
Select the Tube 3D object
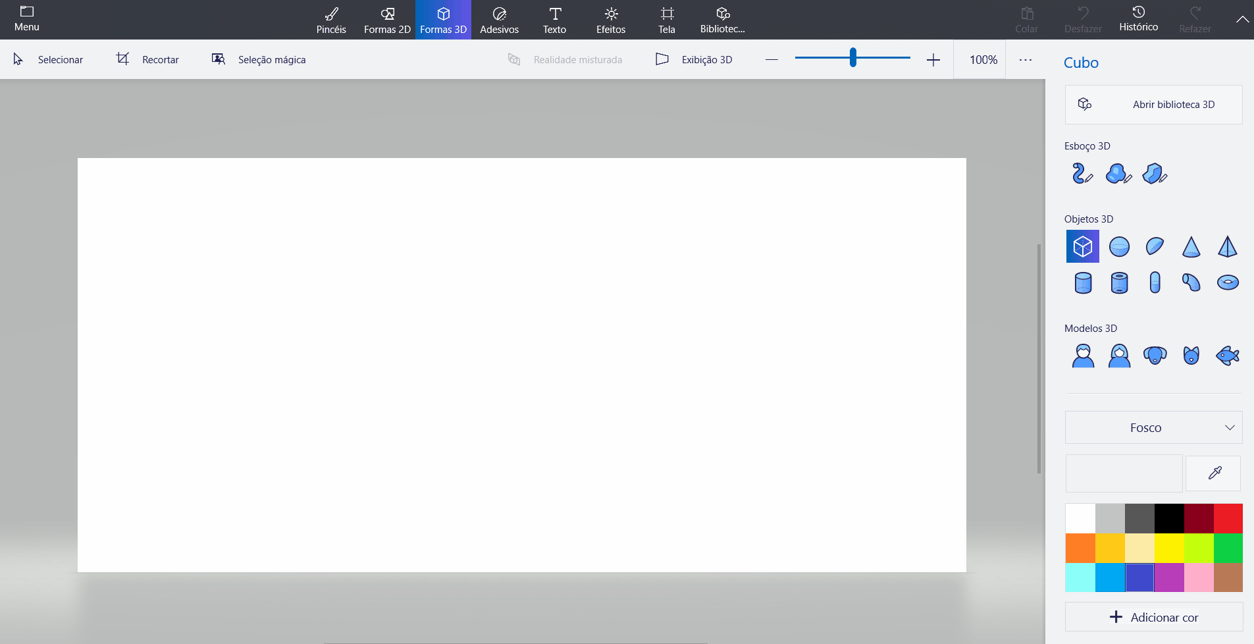pos(1119,282)
